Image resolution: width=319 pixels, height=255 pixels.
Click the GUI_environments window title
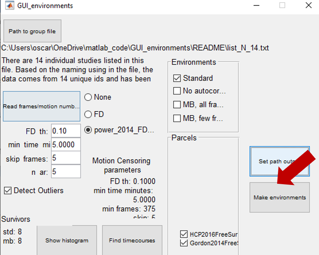pos(45,6)
